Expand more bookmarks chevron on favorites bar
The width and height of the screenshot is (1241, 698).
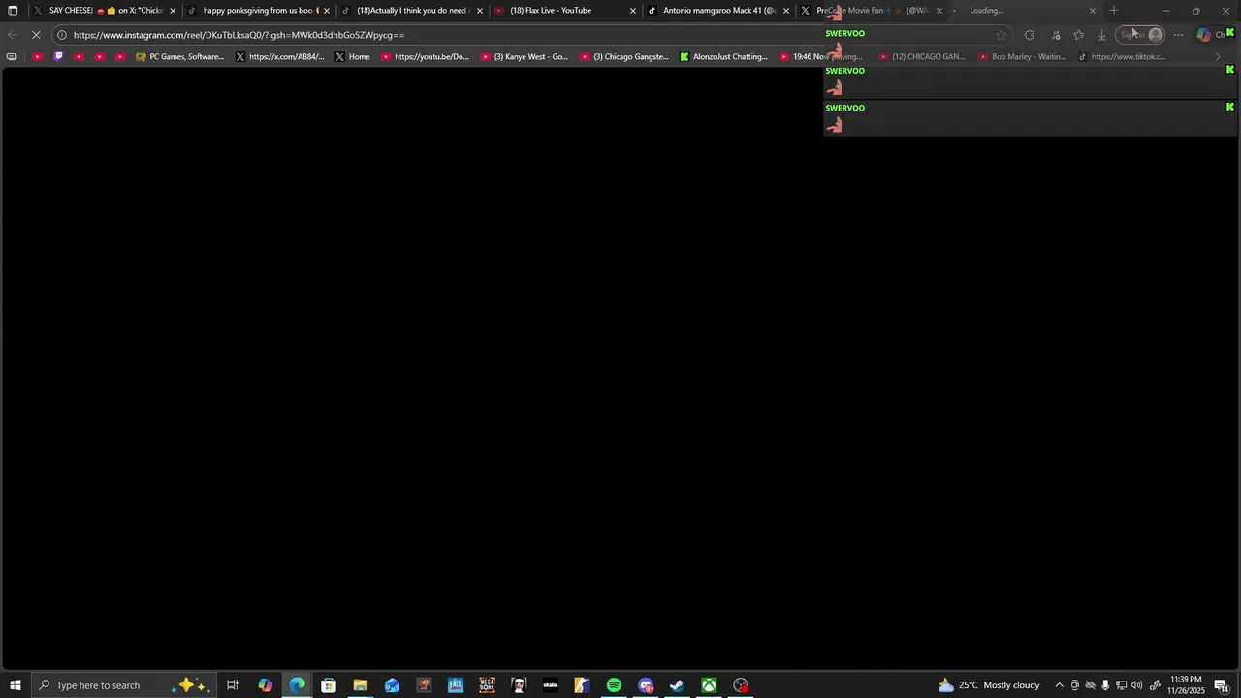click(1219, 56)
